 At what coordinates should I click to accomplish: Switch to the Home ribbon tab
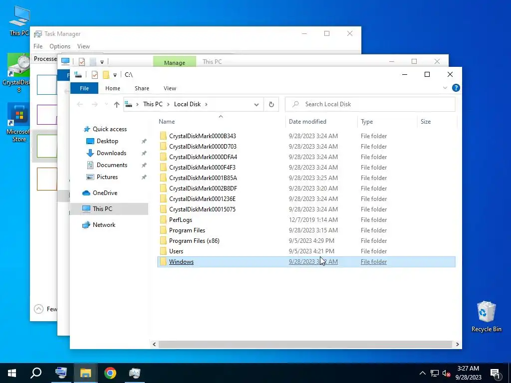112,88
